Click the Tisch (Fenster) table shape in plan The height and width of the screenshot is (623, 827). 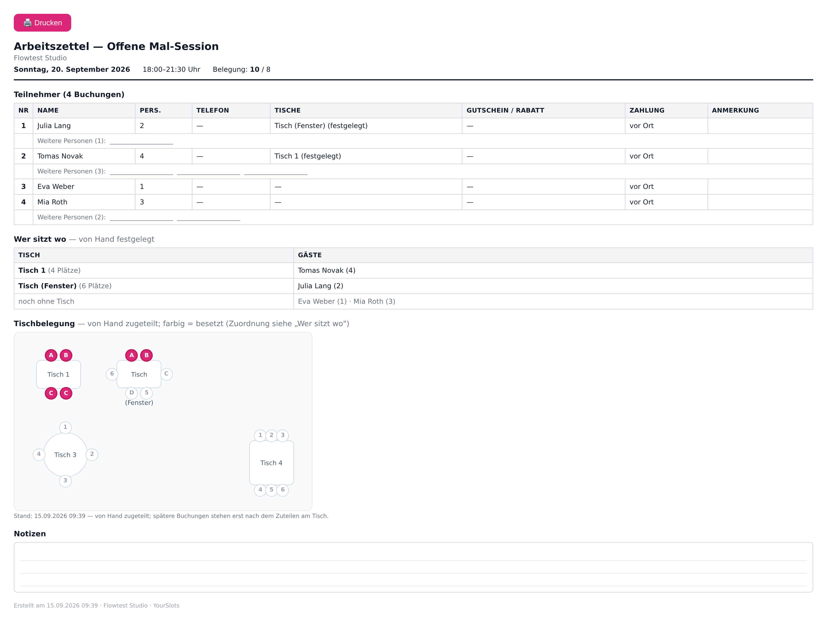click(139, 374)
